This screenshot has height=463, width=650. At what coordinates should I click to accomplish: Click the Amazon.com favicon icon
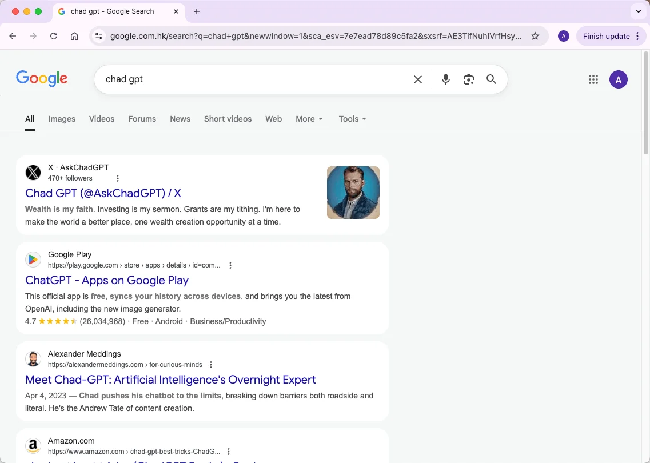33,446
